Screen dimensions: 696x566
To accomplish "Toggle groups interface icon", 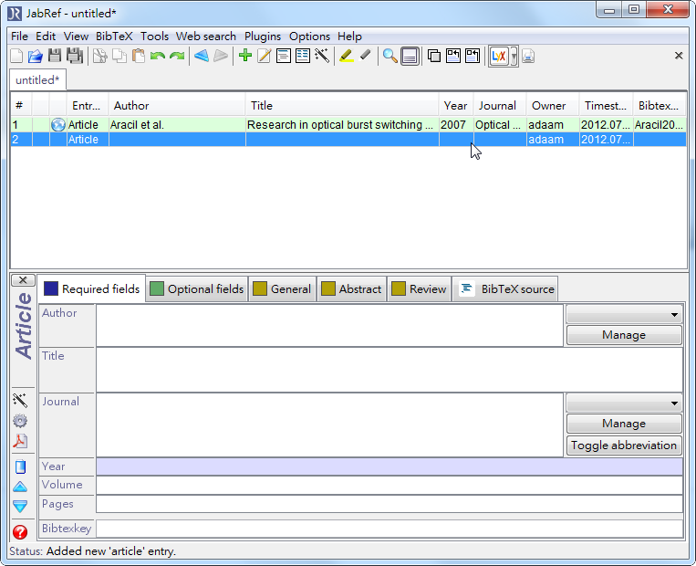I will click(x=433, y=56).
